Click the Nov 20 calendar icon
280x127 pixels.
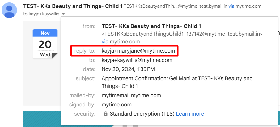click(45, 44)
